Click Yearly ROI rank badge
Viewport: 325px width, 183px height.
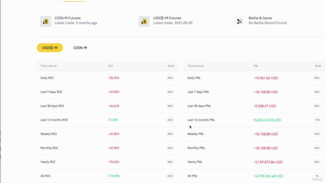(x=170, y=162)
